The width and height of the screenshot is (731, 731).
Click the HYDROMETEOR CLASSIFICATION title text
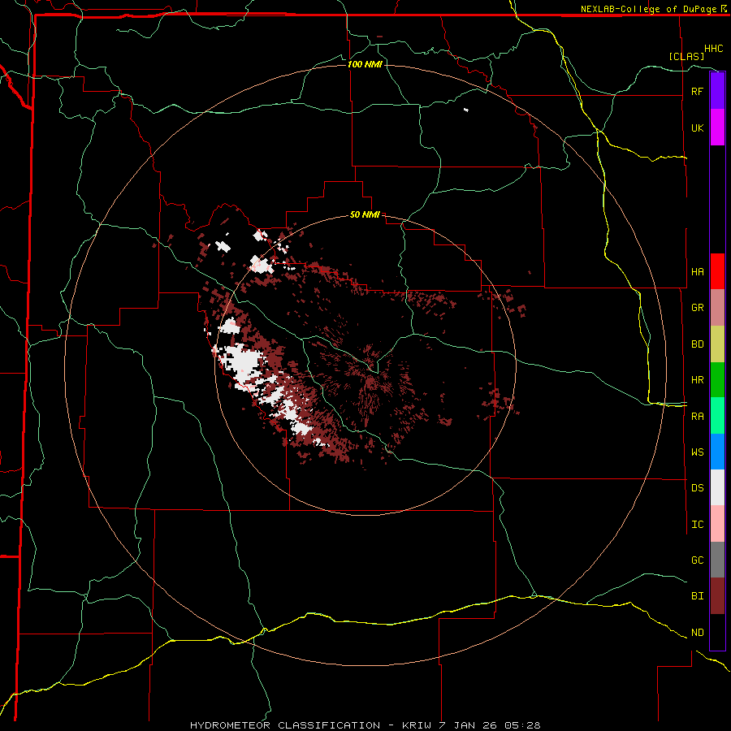pyautogui.click(x=285, y=725)
